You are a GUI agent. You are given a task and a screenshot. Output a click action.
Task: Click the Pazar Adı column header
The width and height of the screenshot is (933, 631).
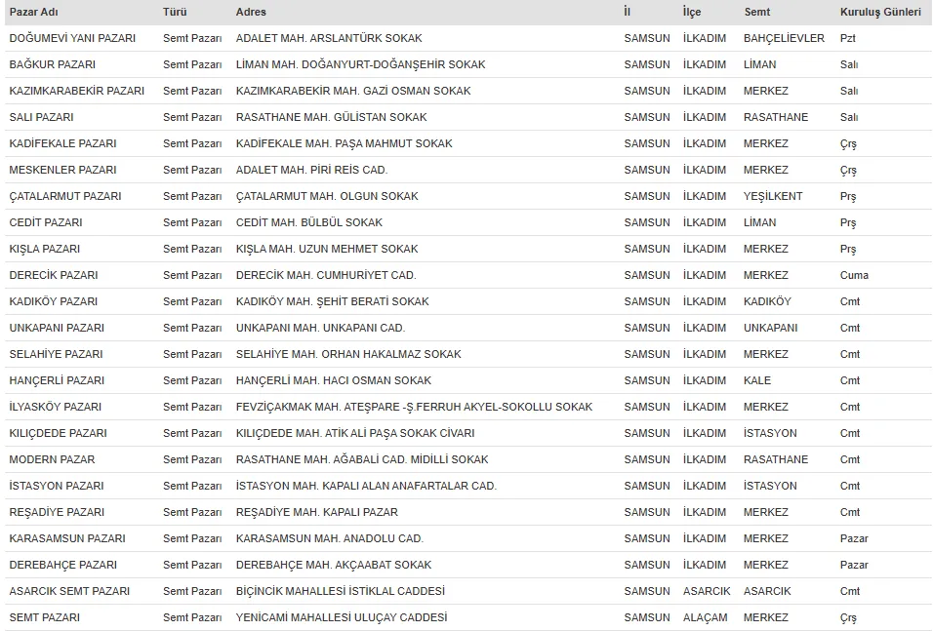tap(33, 12)
